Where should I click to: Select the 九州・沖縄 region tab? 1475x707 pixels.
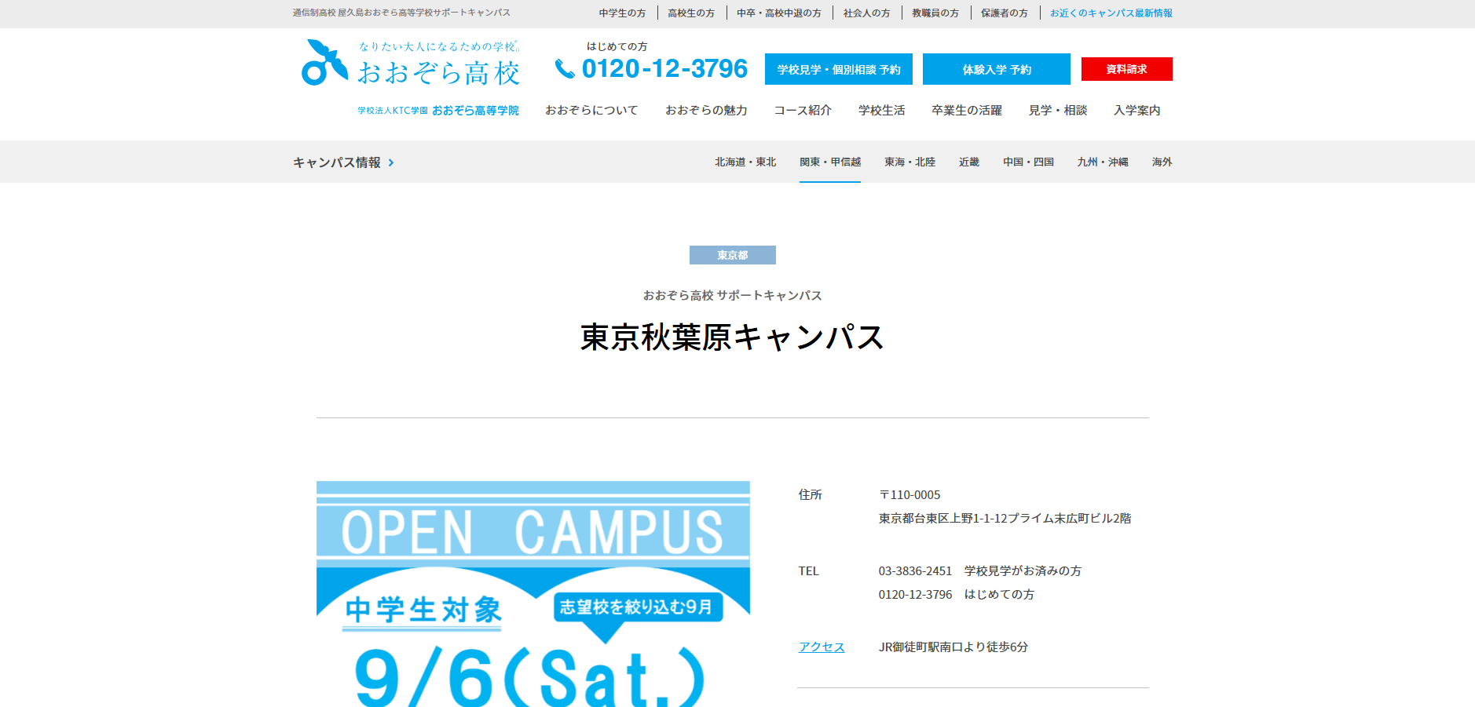pos(1103,162)
